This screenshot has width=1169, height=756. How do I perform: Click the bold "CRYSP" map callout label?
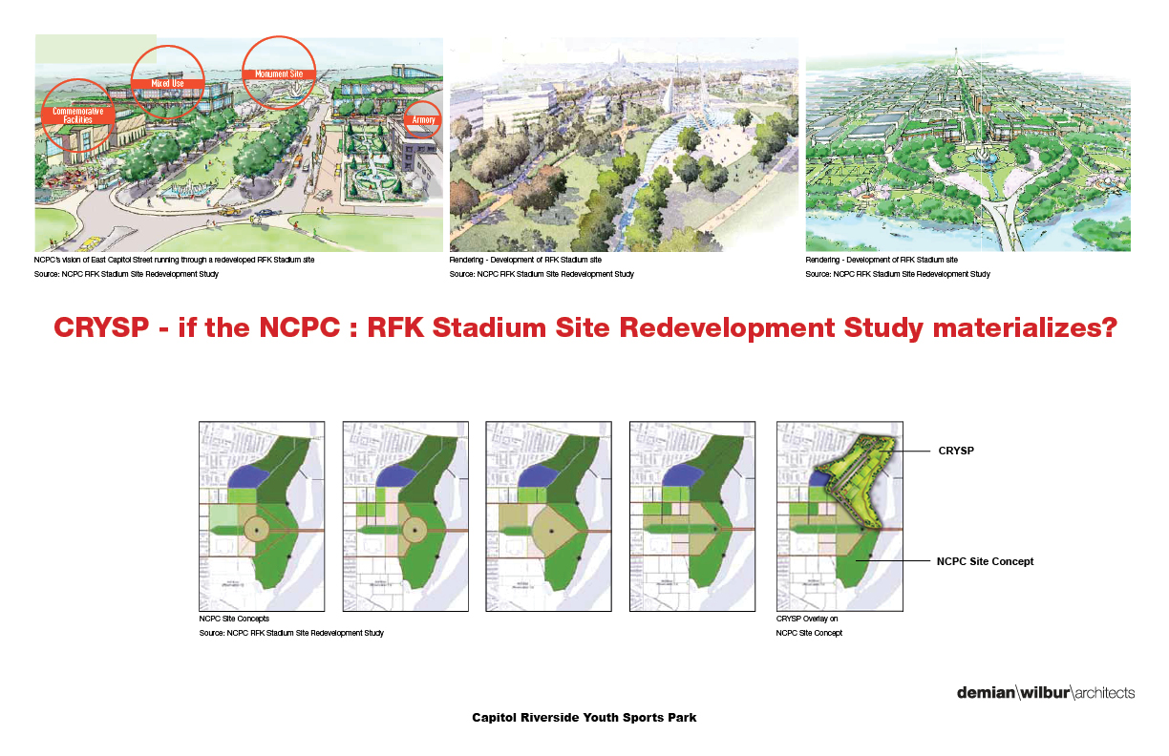pos(956,451)
